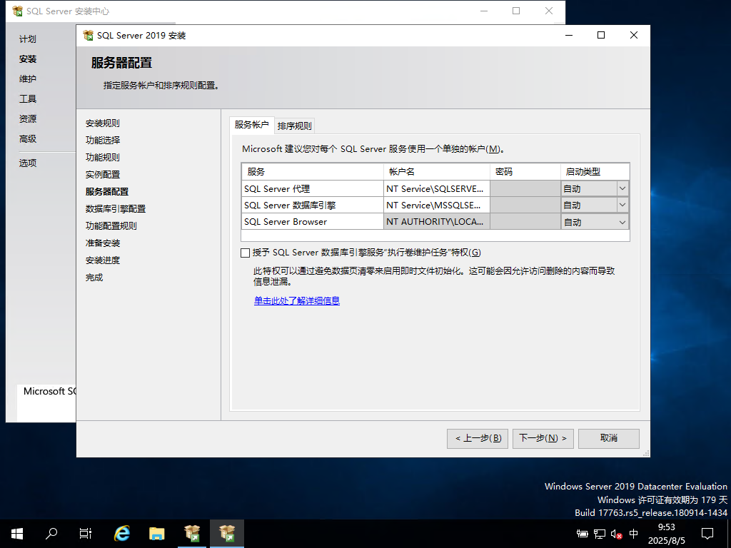This screenshot has width=731, height=548.
Task: Click the 取消 cancel button
Action: tap(609, 439)
